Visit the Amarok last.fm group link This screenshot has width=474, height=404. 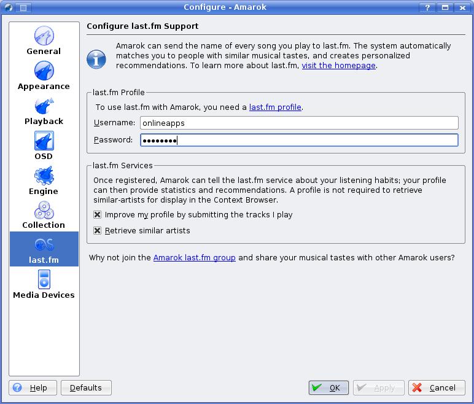195,258
